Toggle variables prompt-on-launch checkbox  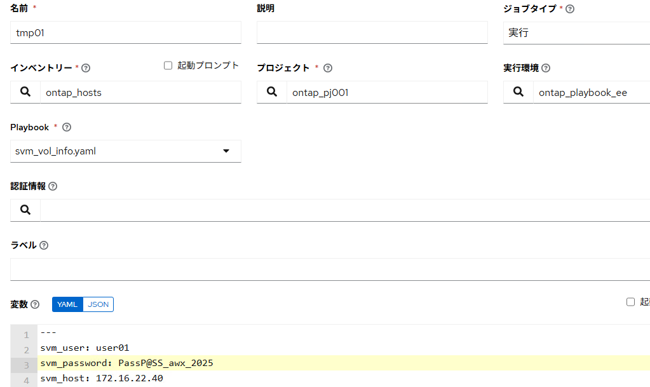click(x=630, y=302)
